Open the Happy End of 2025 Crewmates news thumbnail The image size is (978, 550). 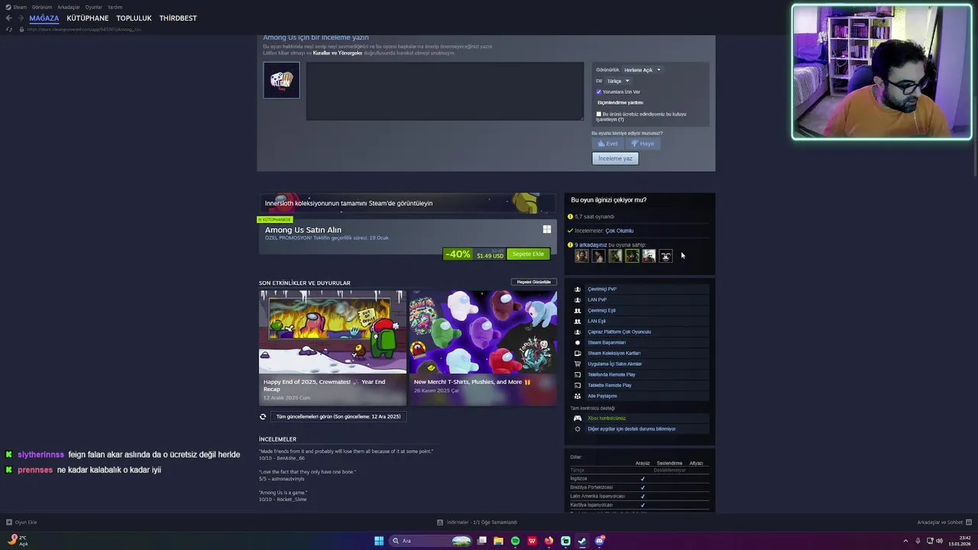tap(332, 332)
